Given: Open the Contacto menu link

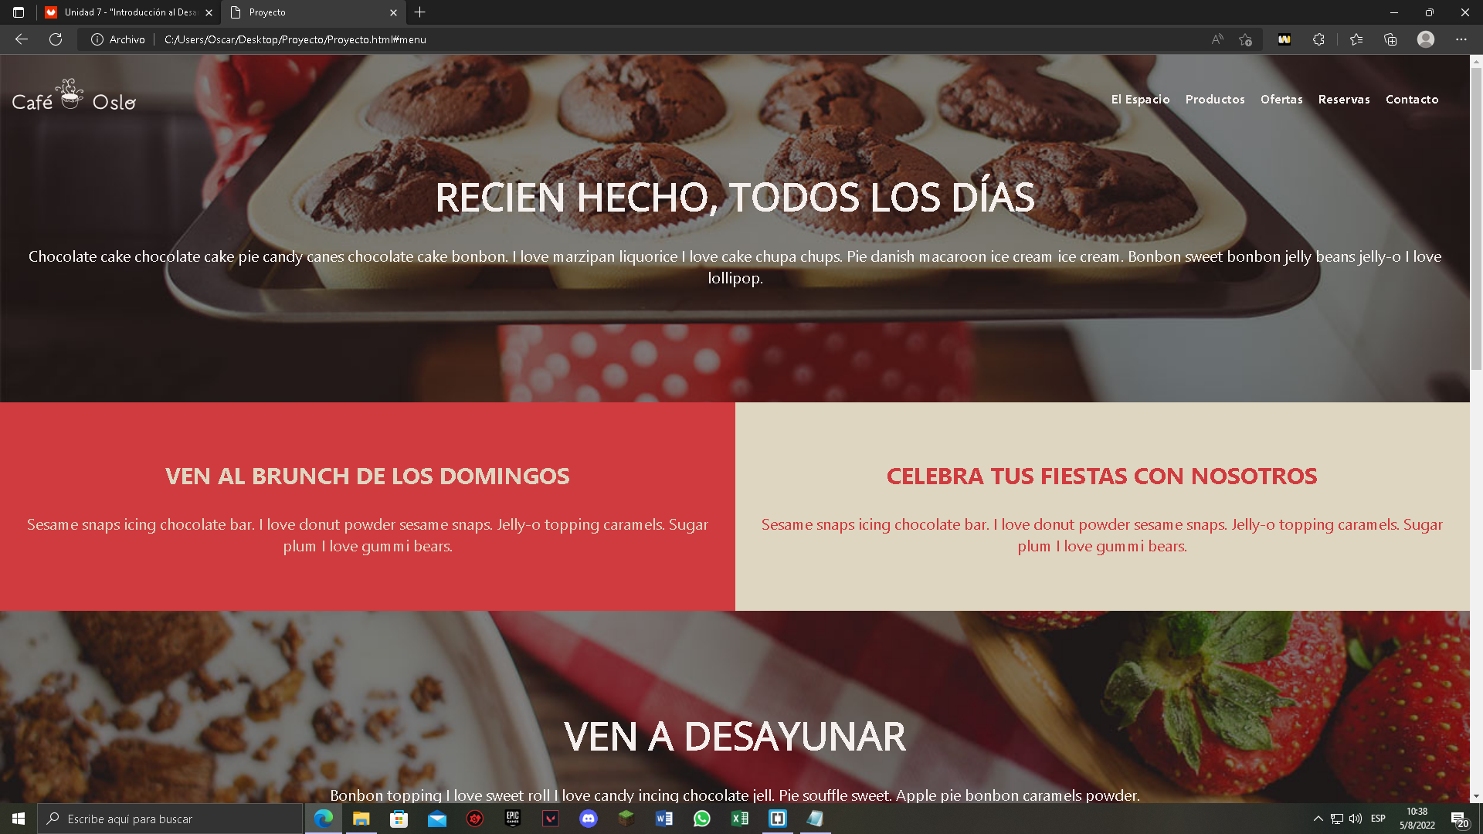Looking at the screenshot, I should [x=1412, y=100].
